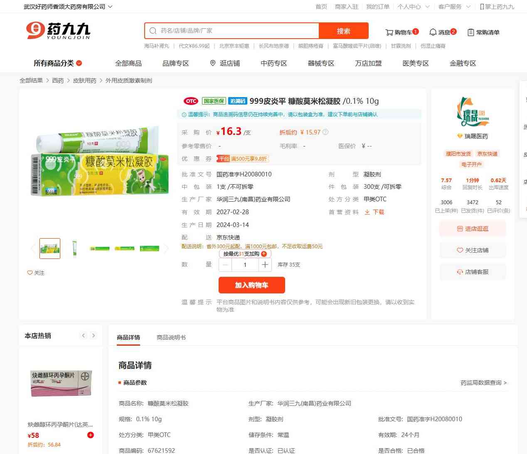Click the 药九九 Youngjoin logo
Screen dimensions: 527x454
tap(58, 31)
